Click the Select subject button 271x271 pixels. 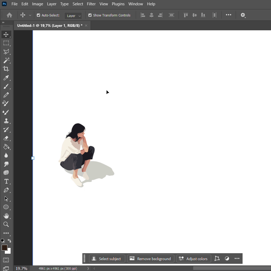coord(107,259)
